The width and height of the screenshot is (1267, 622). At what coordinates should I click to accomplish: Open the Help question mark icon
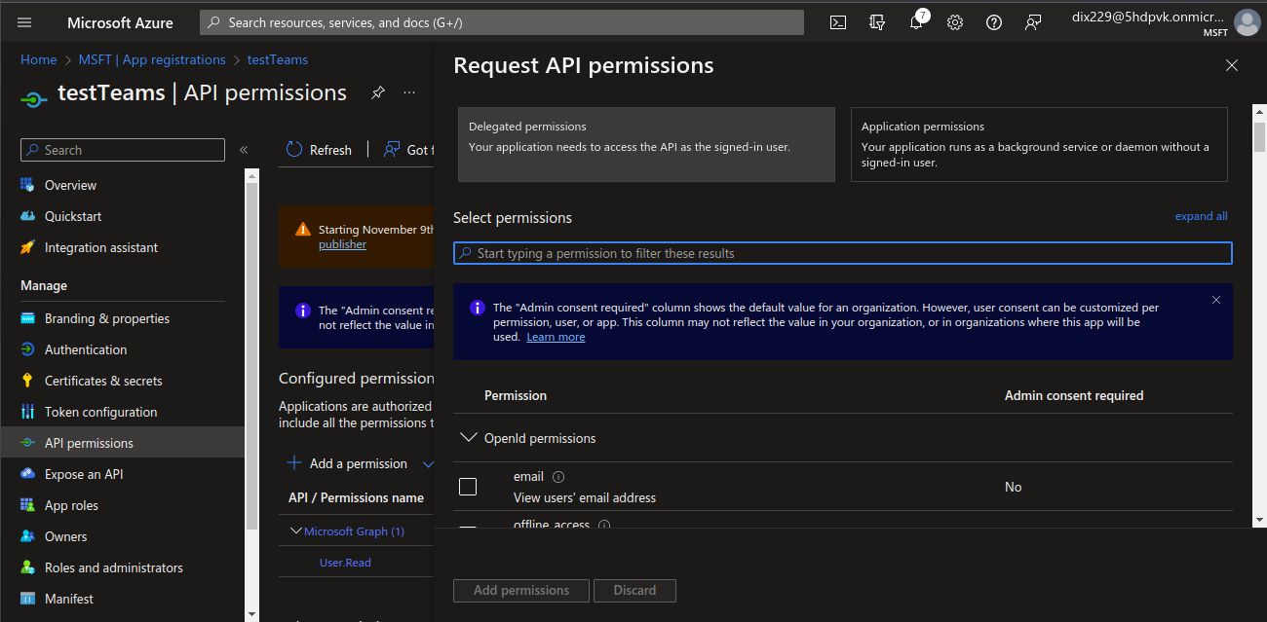(x=994, y=22)
